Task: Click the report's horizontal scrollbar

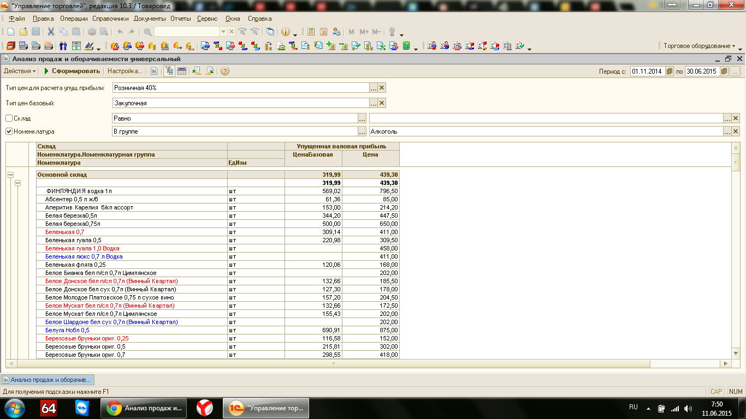Action: [x=369, y=363]
